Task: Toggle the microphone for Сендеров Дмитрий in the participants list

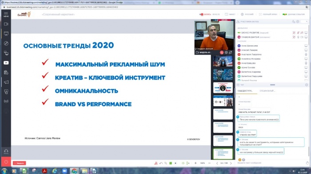Action: [298, 37]
